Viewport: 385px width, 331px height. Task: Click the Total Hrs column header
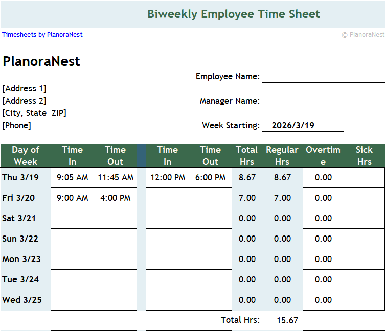(247, 156)
